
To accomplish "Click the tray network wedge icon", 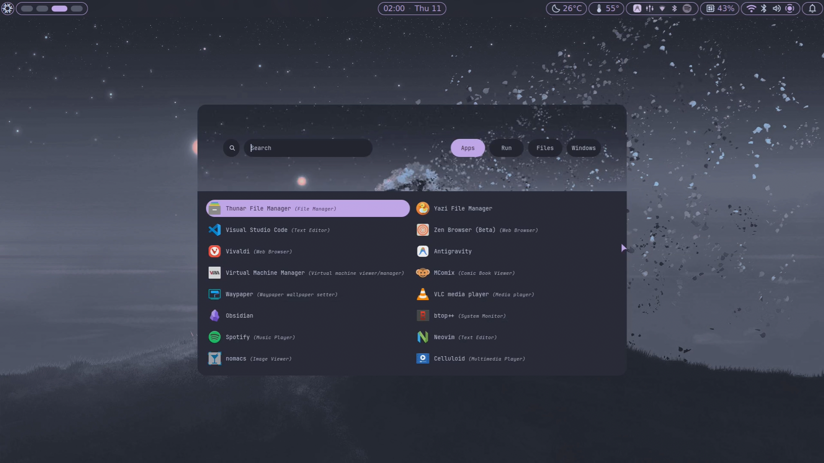I will coord(662,8).
